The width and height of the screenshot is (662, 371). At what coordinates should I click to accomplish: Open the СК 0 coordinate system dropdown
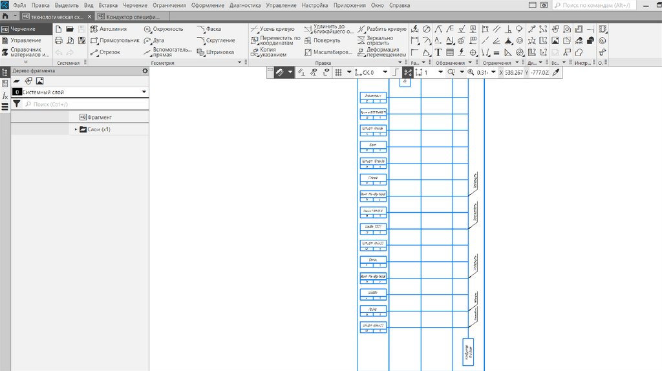coord(385,72)
